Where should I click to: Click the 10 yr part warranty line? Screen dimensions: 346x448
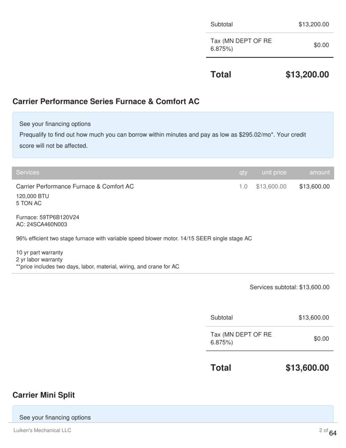(x=39, y=252)
